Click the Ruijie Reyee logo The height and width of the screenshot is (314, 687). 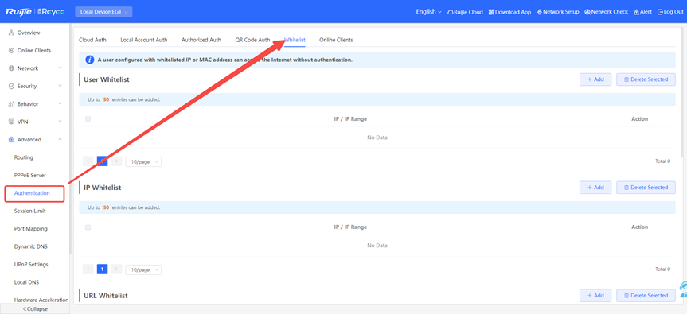[x=34, y=12]
